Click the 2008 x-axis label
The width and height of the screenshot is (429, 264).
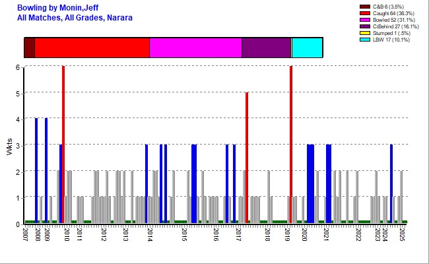click(38, 235)
